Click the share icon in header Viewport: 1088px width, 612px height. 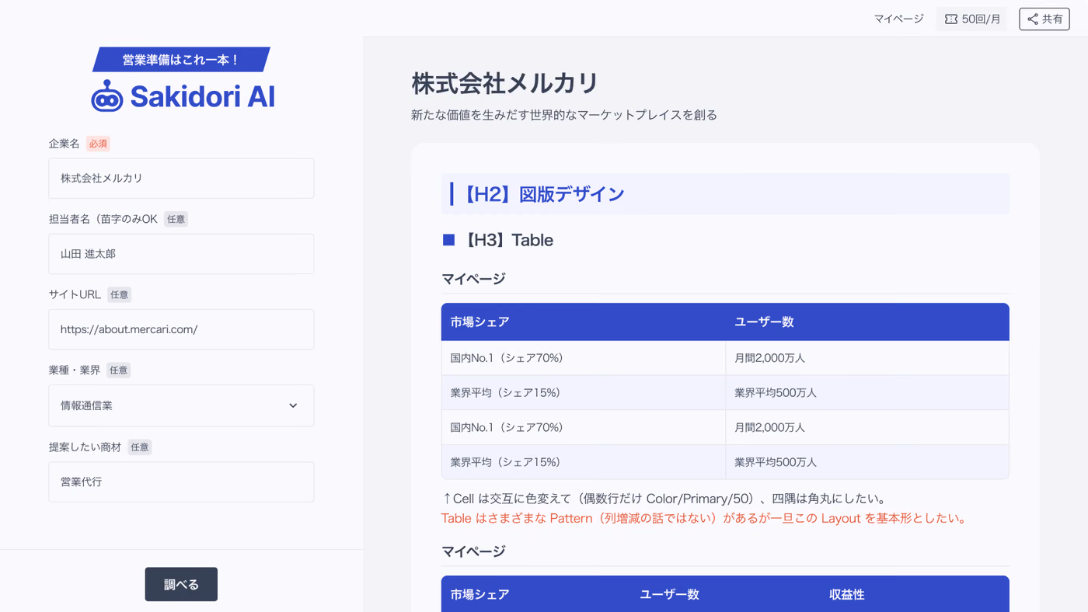tap(1032, 19)
